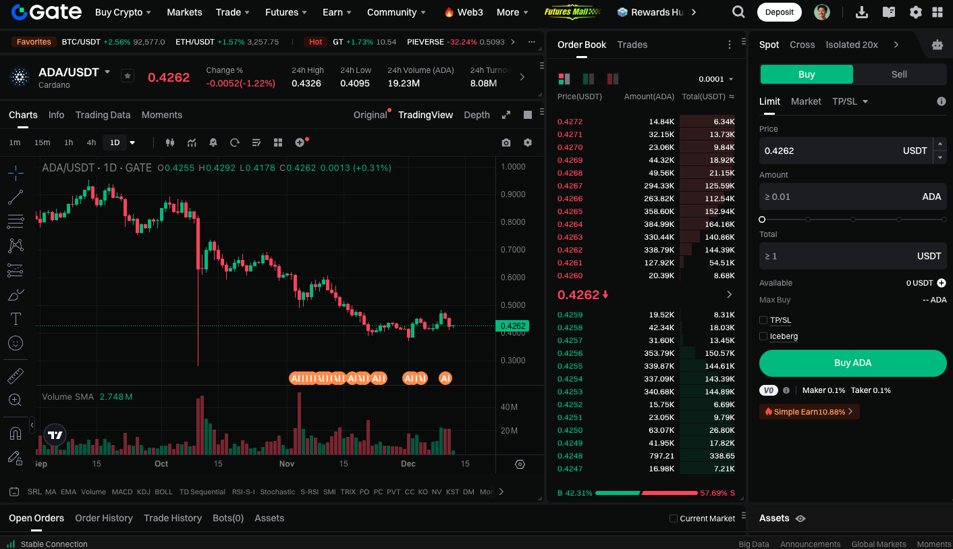Click the Total USDT input field
This screenshot has height=549, width=953.
pyautogui.click(x=853, y=256)
